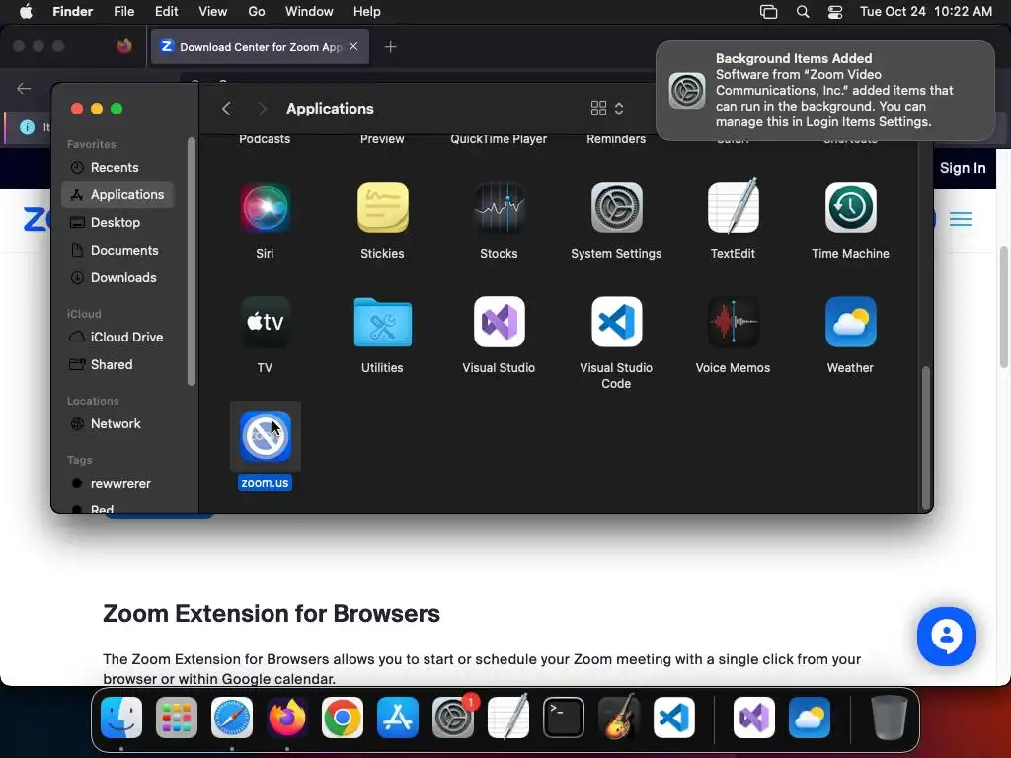Image resolution: width=1011 pixels, height=758 pixels.
Task: Open the Zoom chat assistant bubble
Action: point(947,637)
